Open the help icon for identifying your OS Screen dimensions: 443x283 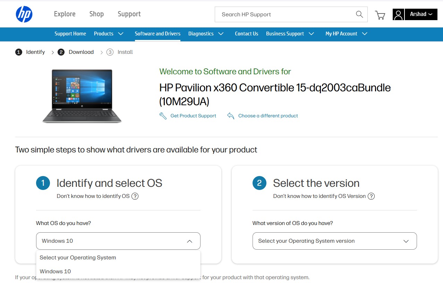[x=134, y=196]
